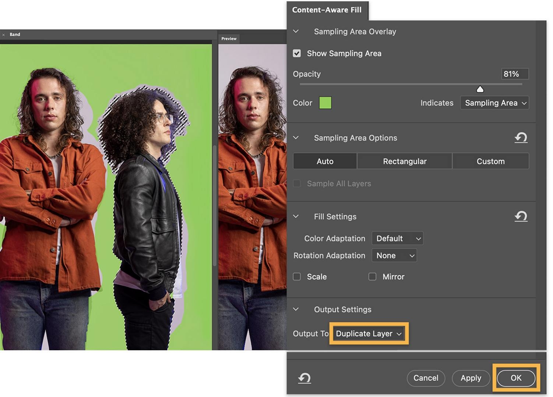
Task: Open the Color Adaptation dropdown
Action: coord(397,238)
